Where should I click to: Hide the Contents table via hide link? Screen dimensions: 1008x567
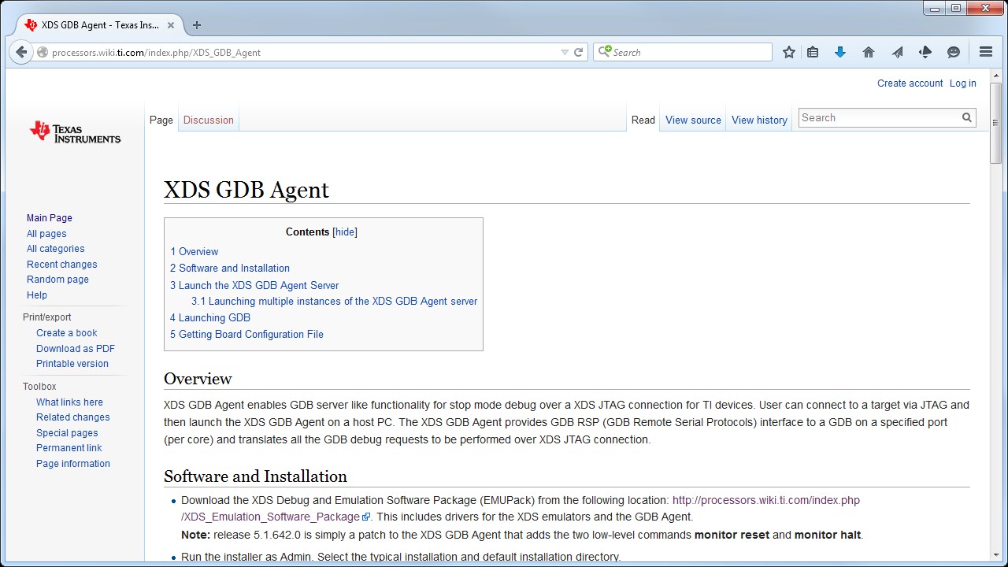coord(345,232)
